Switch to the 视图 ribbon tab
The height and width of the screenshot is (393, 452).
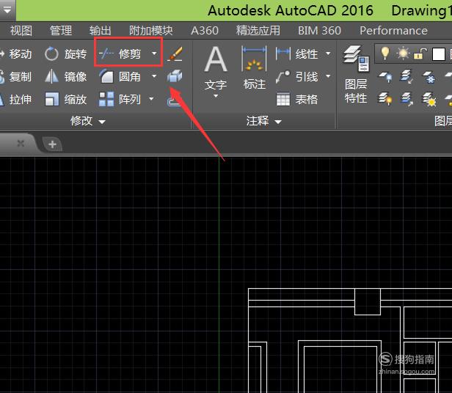point(21,30)
